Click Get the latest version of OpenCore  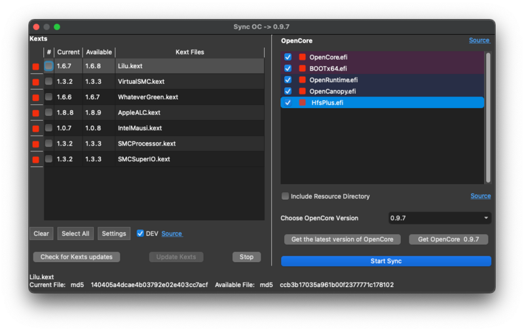point(342,239)
